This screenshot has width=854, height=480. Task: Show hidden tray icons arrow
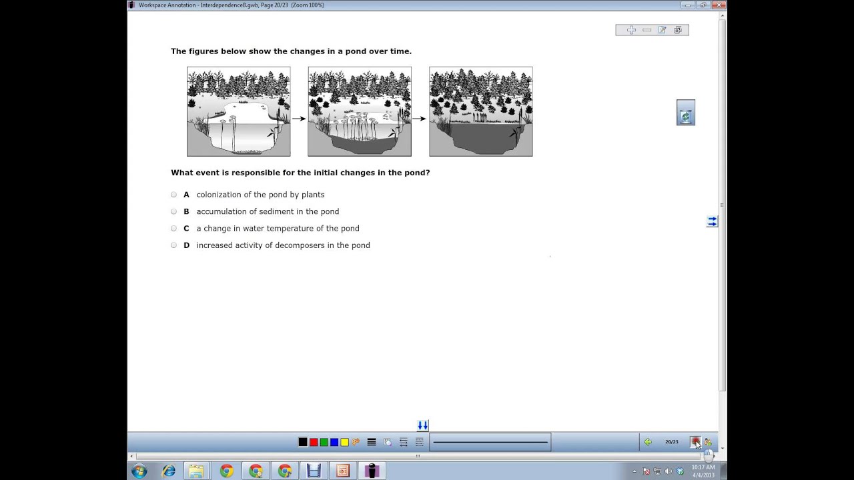tap(634, 471)
